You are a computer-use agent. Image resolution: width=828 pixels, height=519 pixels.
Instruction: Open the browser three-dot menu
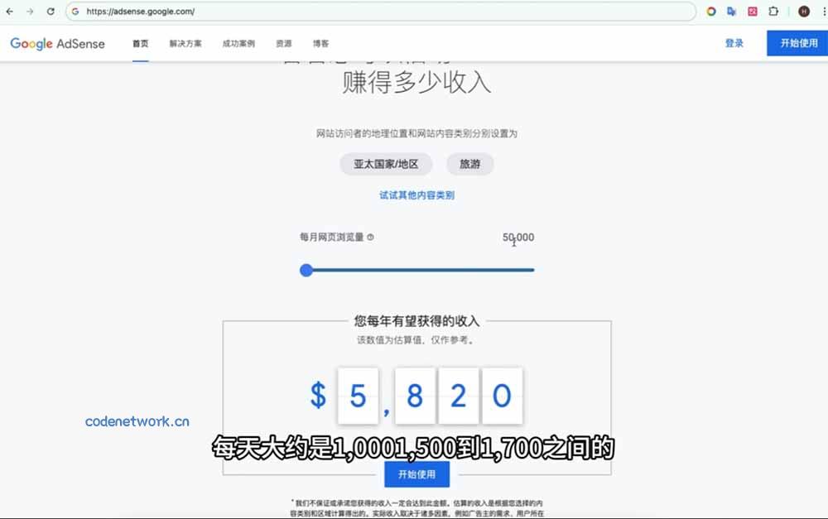(824, 11)
